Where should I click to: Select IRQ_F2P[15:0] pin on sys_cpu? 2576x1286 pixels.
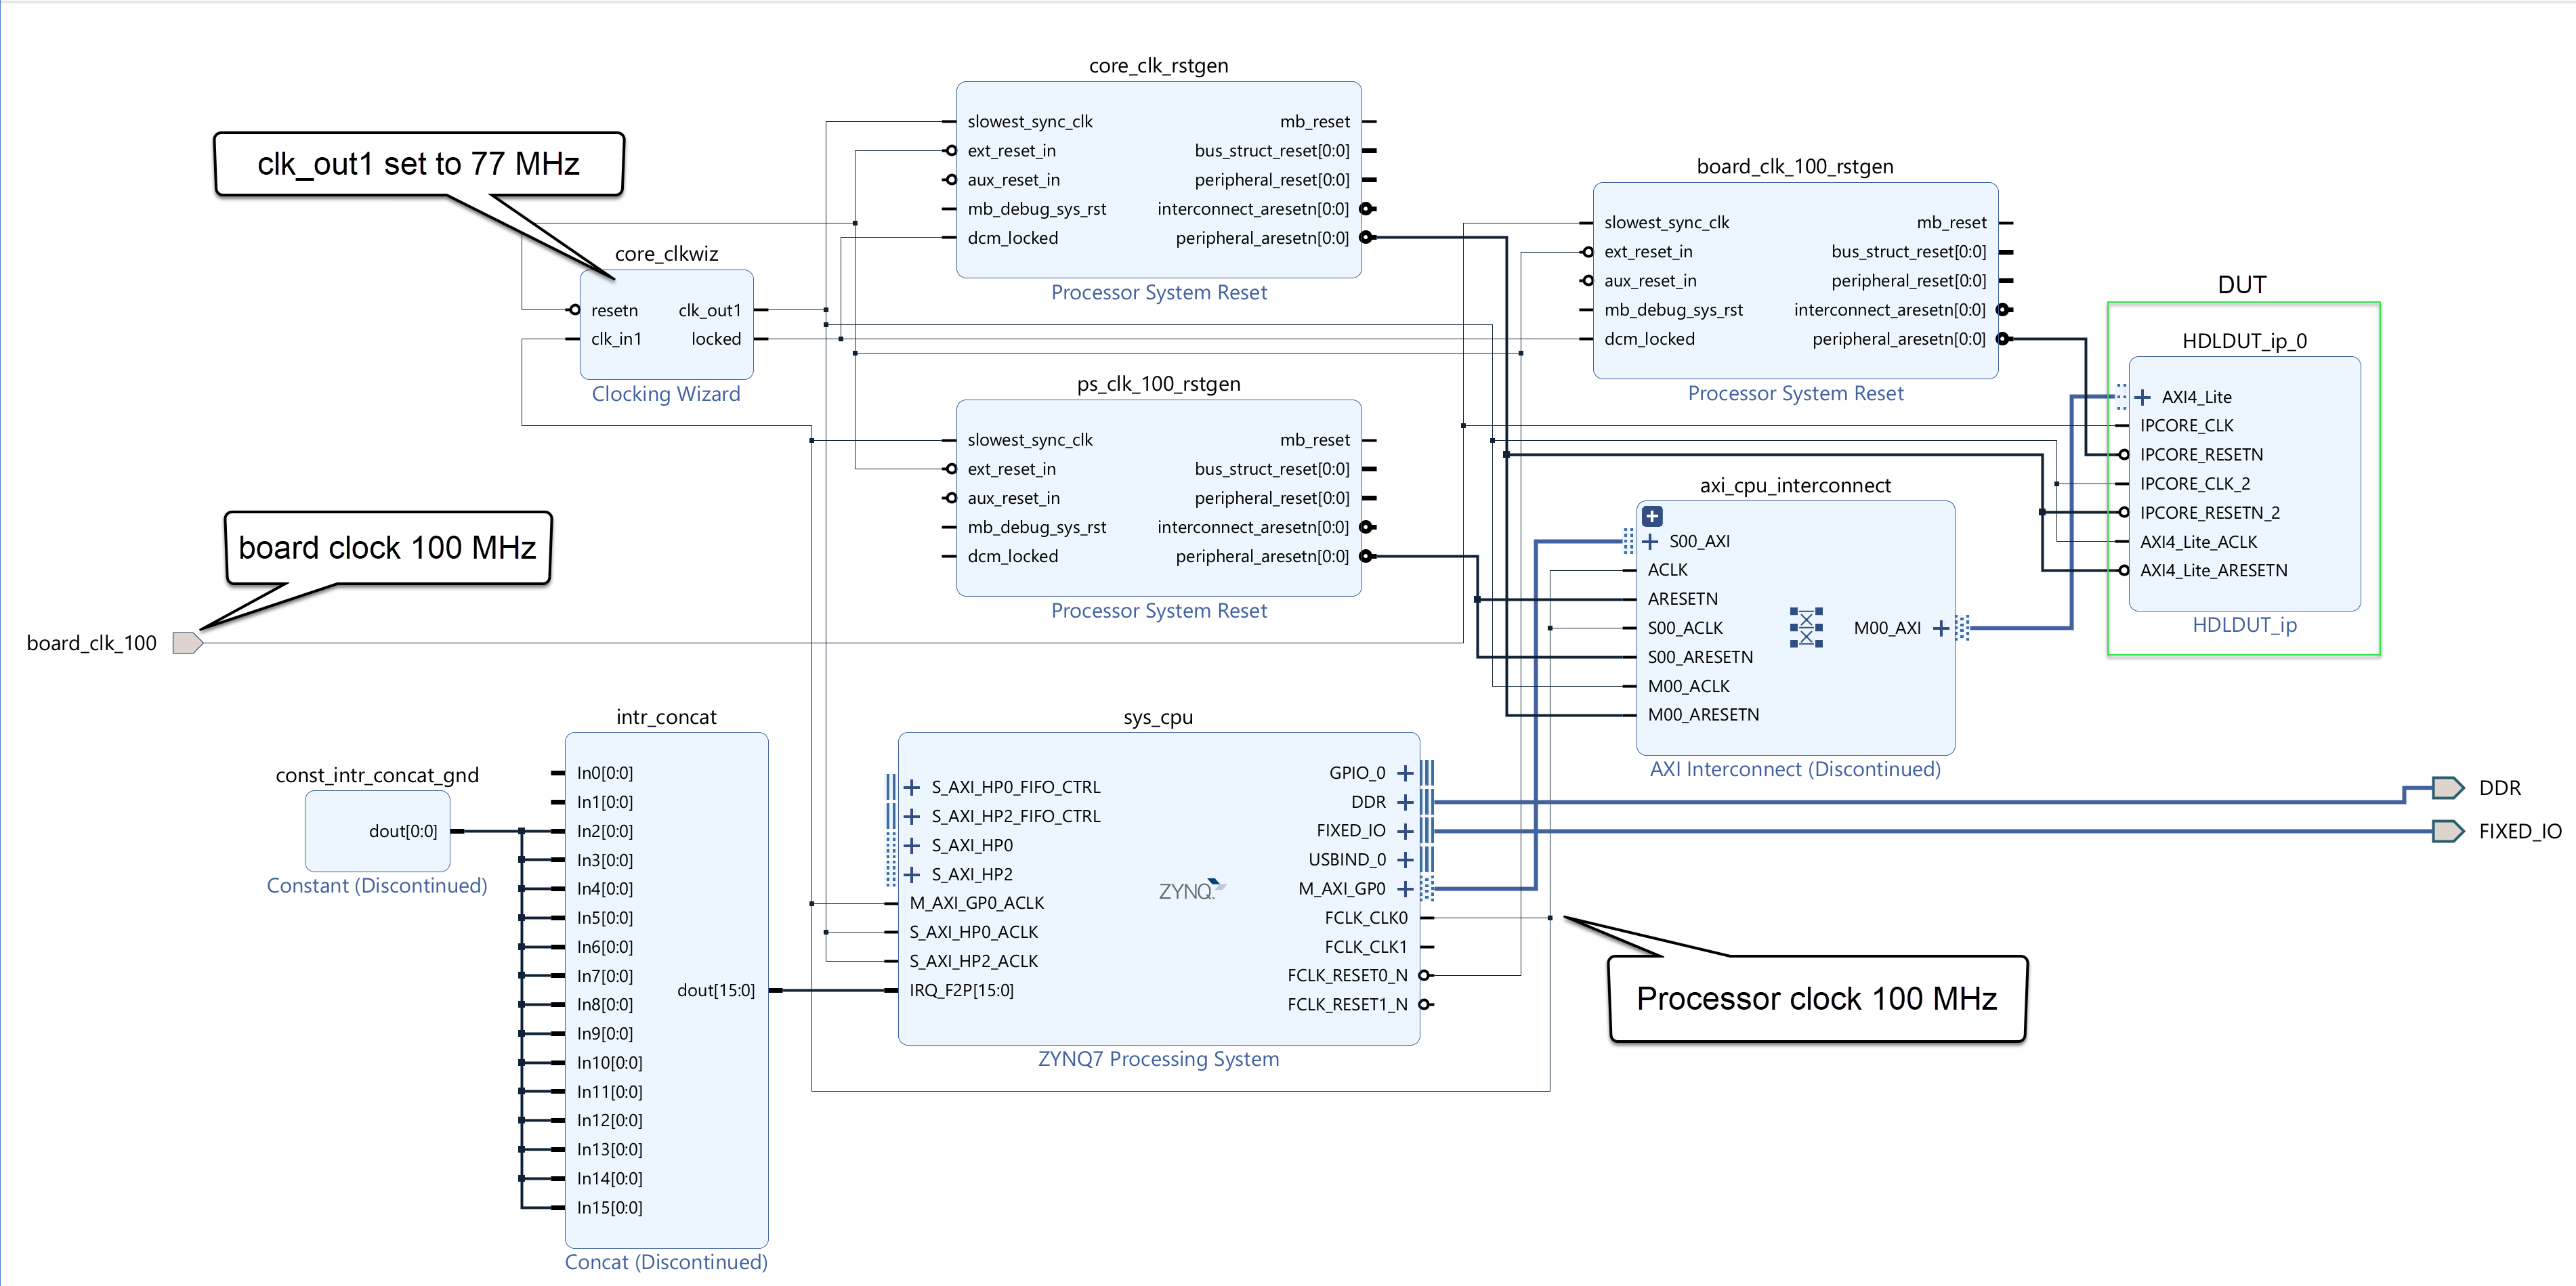(961, 990)
